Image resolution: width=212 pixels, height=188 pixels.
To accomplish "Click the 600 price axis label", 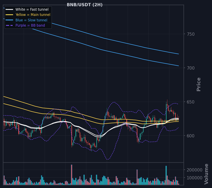I will click(x=191, y=136).
